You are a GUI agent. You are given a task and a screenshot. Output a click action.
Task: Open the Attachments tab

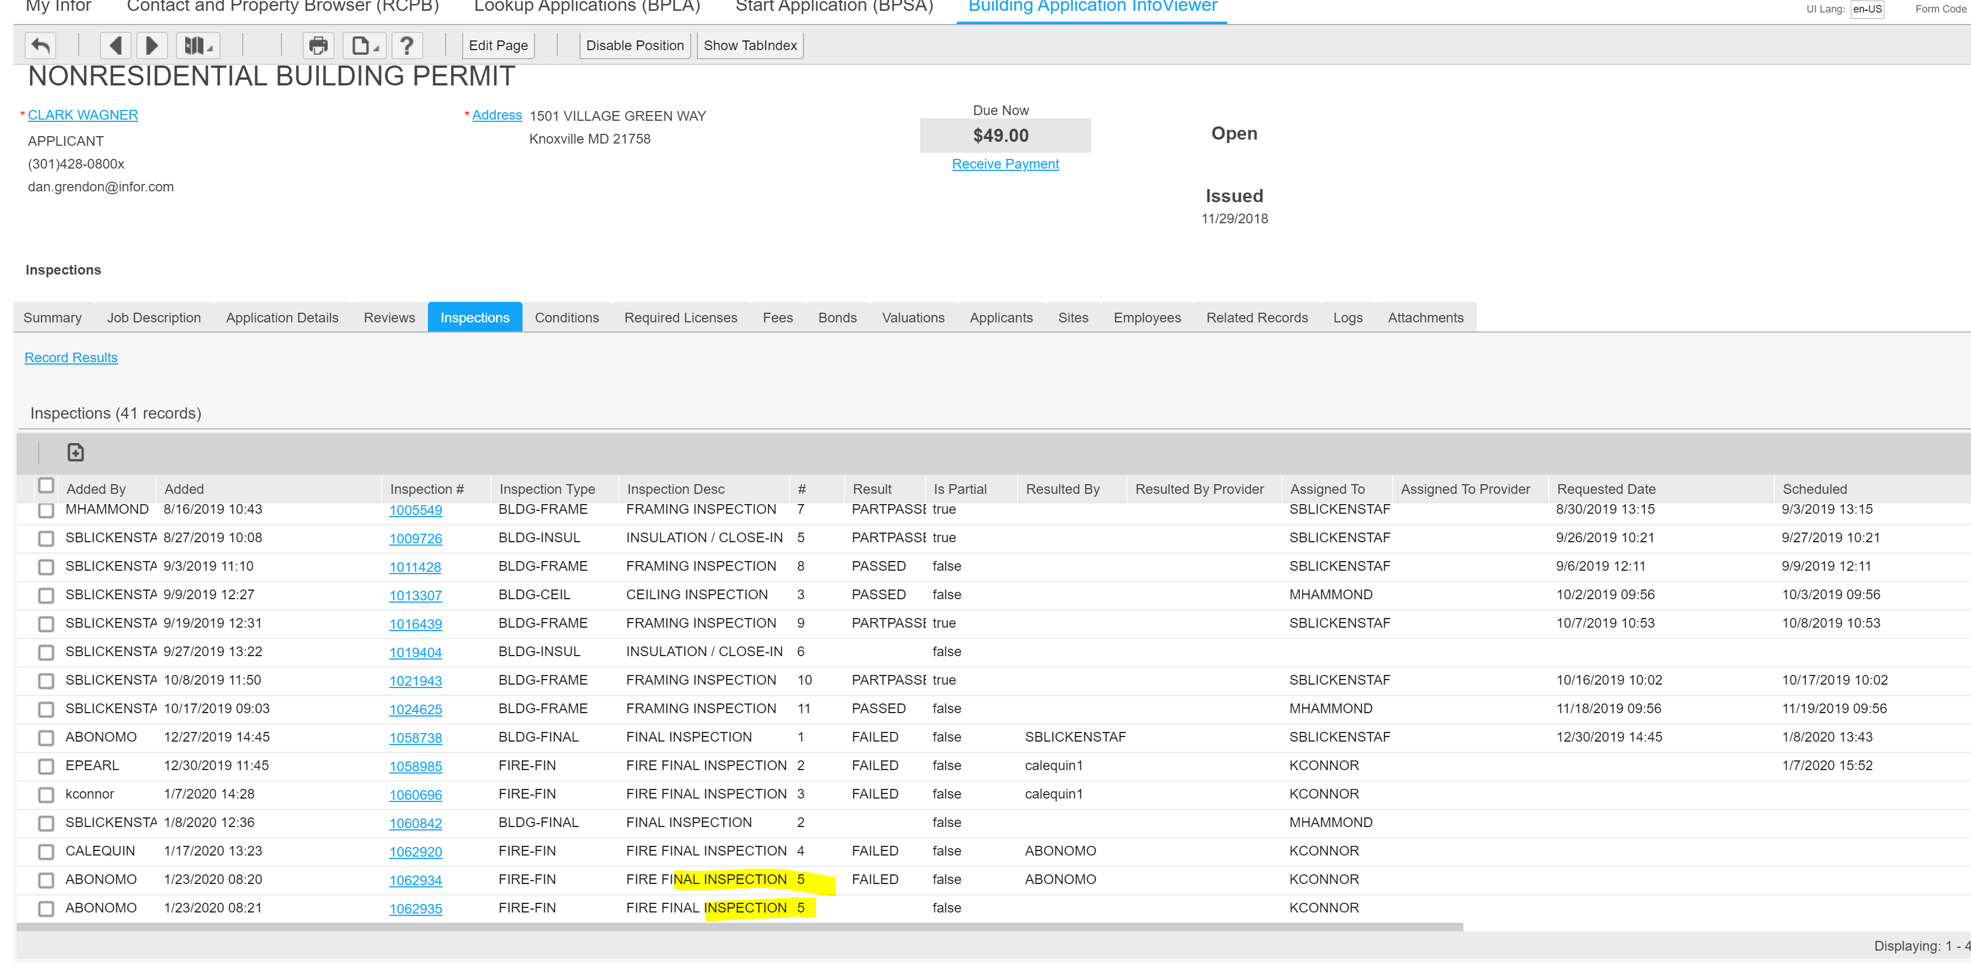(x=1425, y=317)
